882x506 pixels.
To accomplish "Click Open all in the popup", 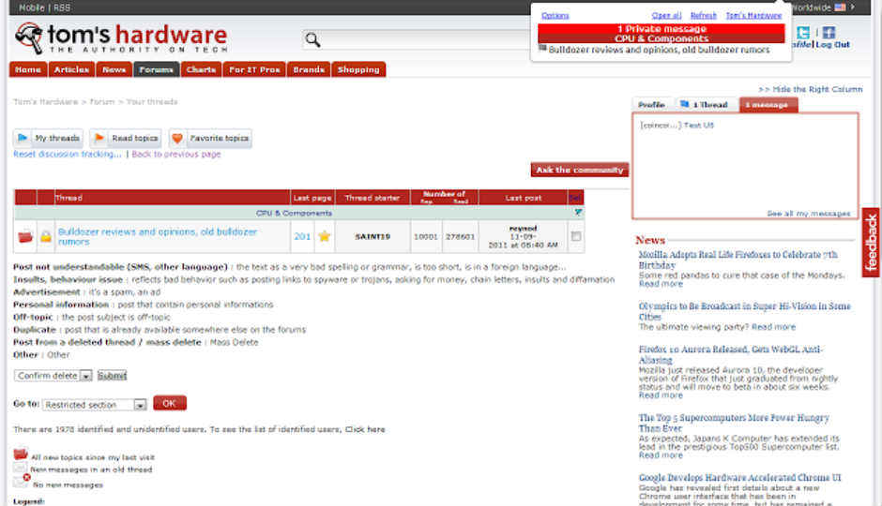I will (666, 15).
